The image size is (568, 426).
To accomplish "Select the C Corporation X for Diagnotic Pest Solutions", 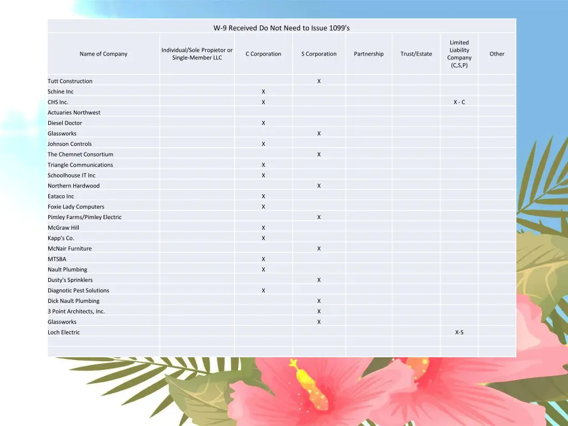I will 263,291.
